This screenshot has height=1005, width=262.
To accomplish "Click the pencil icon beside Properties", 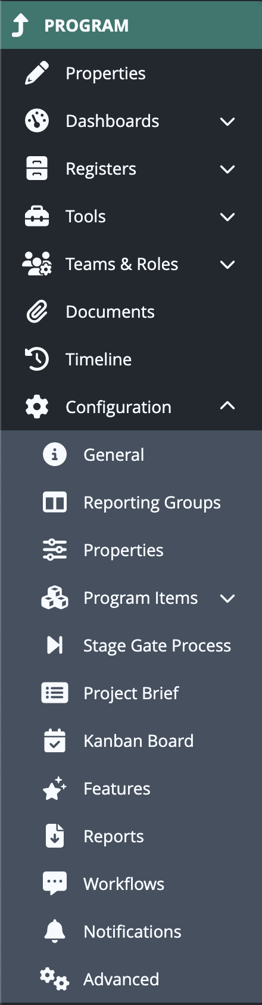I will click(37, 73).
